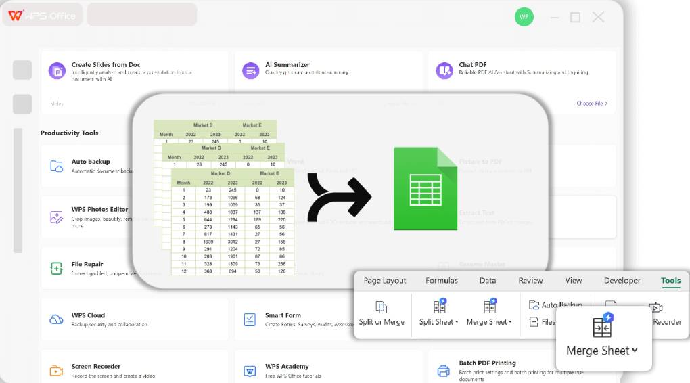Open the WP user avatar

pyautogui.click(x=524, y=17)
